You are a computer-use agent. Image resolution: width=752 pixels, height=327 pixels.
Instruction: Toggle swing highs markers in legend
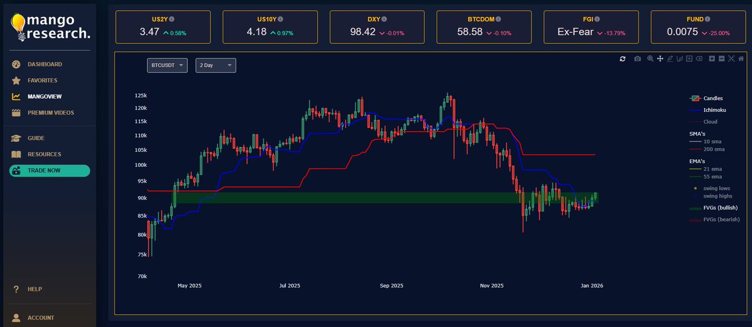click(x=710, y=196)
